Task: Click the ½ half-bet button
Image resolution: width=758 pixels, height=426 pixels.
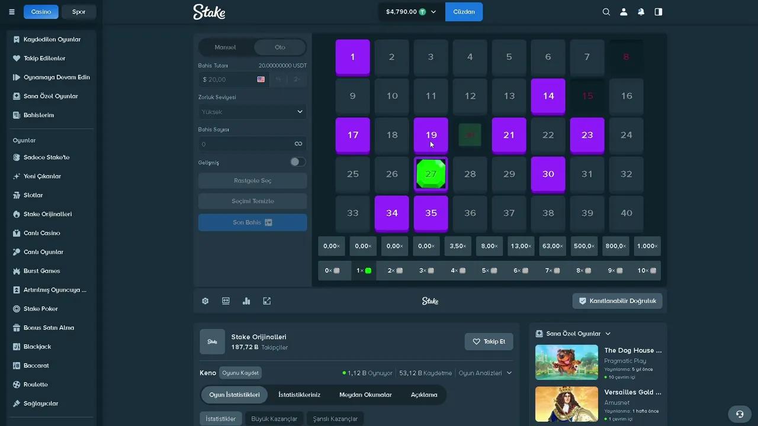Action: click(278, 79)
